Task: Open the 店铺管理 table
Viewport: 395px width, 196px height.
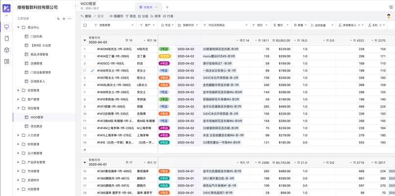Action: (36, 64)
